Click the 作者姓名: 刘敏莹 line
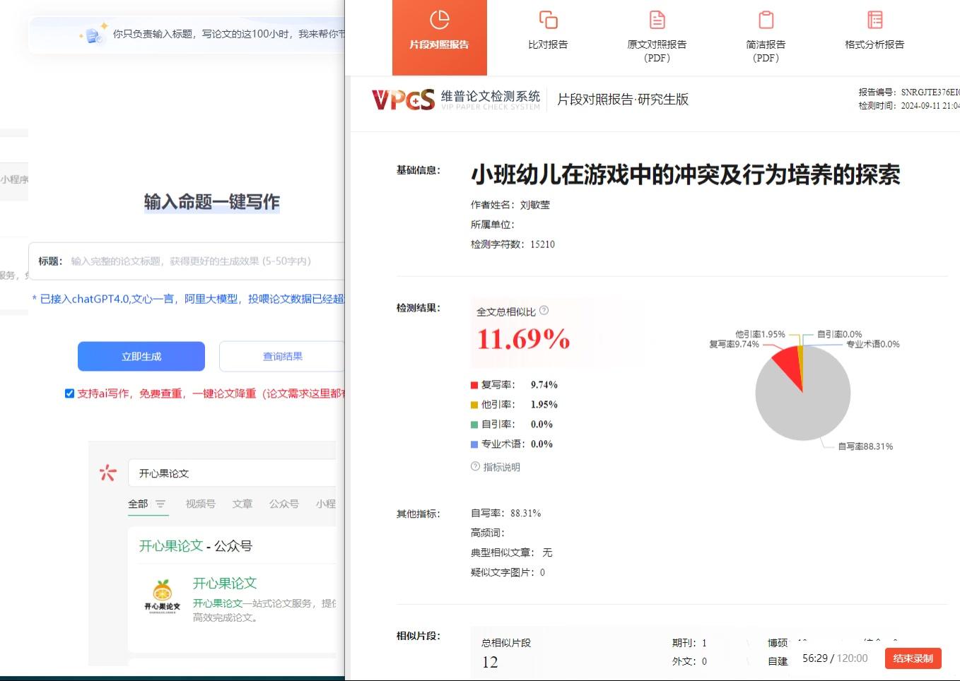 pyautogui.click(x=510, y=205)
